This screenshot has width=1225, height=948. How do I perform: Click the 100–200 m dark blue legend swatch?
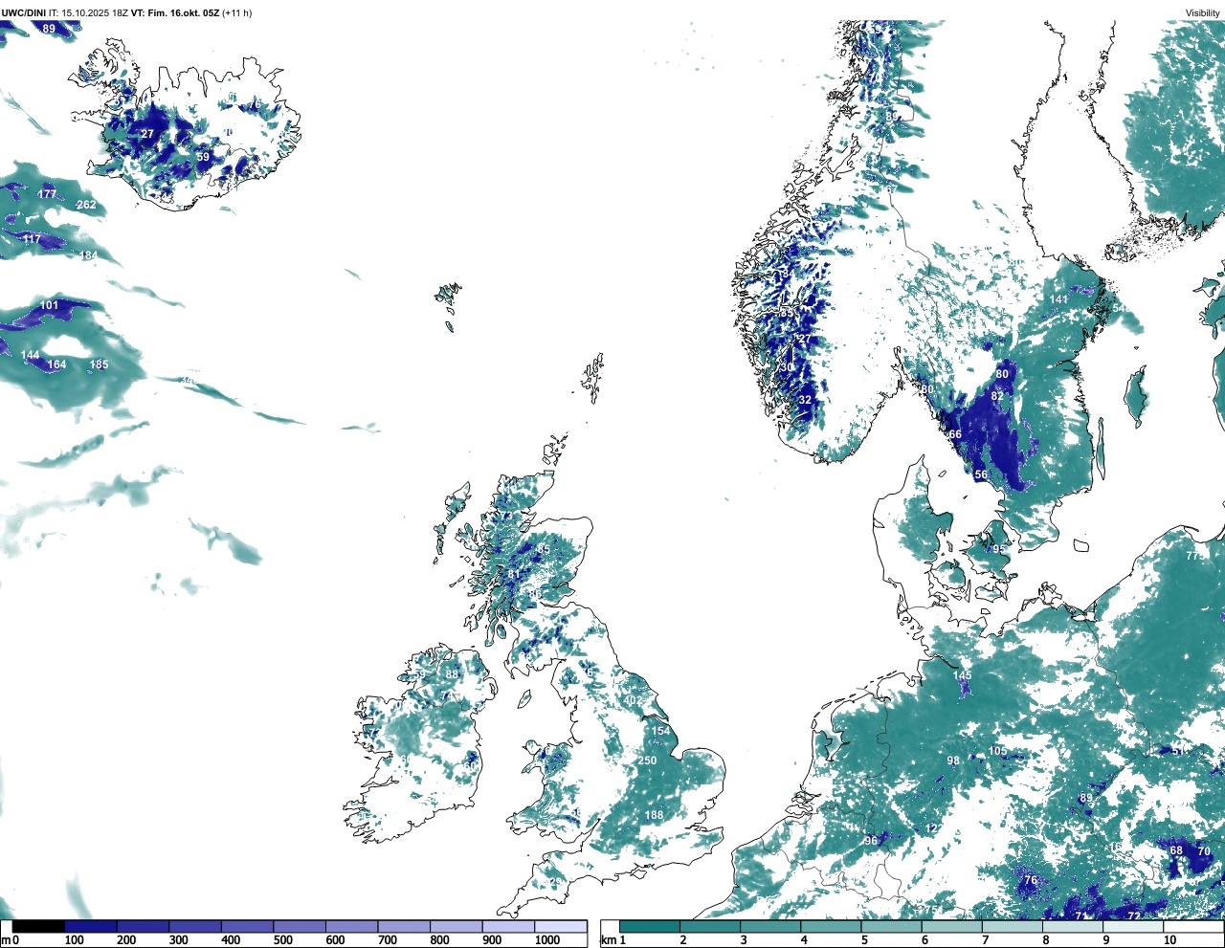(91, 926)
